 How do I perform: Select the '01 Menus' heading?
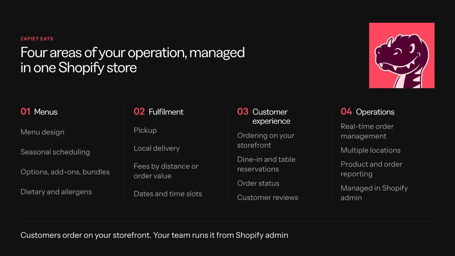[x=39, y=112]
